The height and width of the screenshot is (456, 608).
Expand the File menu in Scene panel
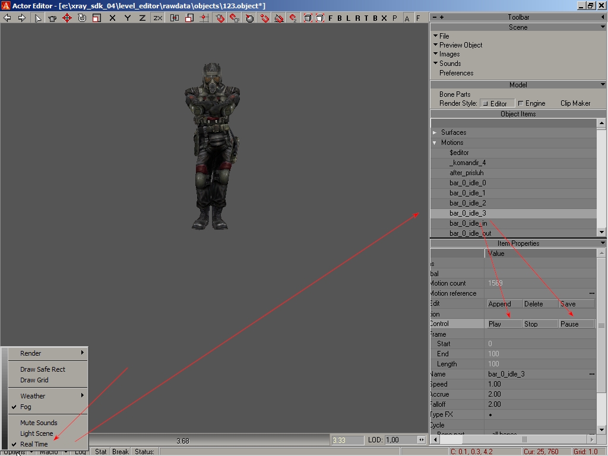coord(441,36)
